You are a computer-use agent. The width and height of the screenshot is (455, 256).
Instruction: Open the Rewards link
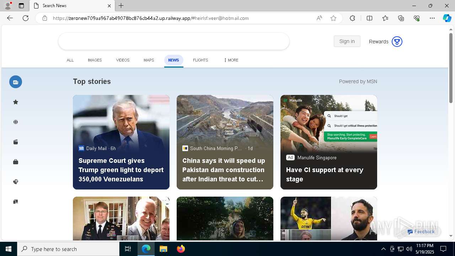click(379, 42)
